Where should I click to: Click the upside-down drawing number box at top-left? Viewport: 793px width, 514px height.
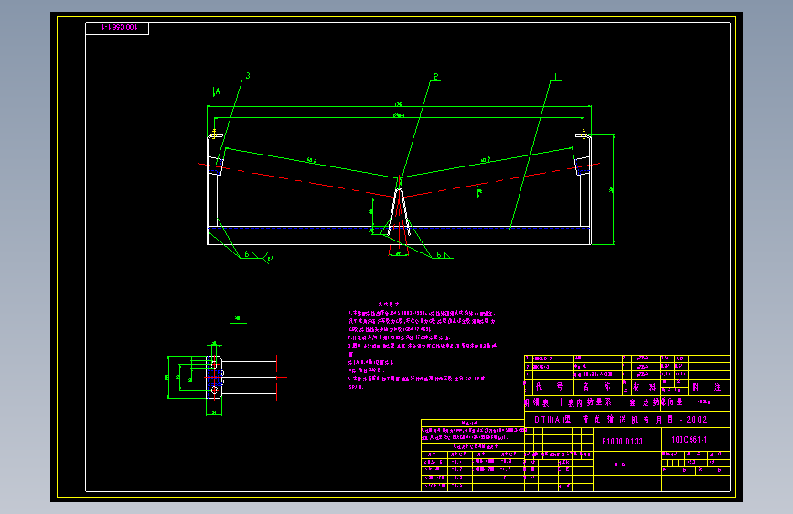(117, 28)
